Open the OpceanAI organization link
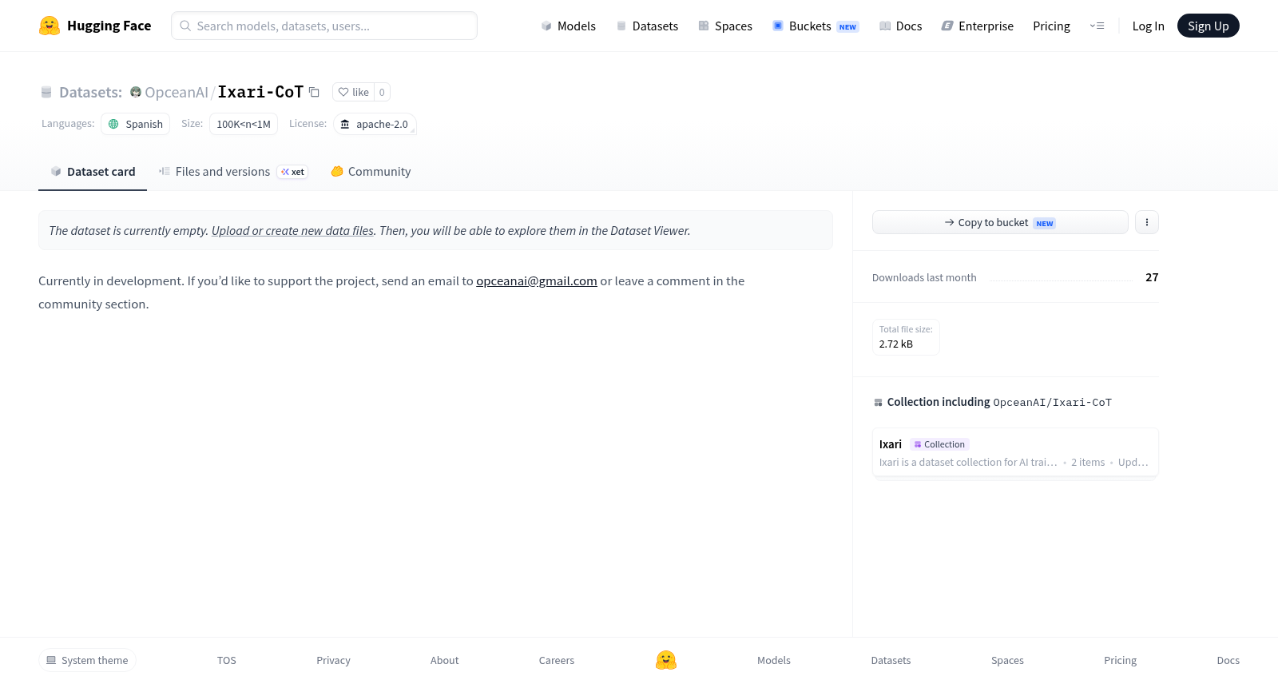Viewport: 1278px width, 688px height. [177, 92]
